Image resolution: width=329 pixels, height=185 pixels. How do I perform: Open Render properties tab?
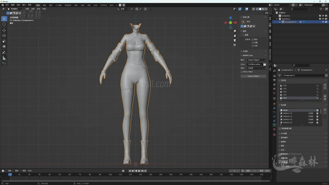pyautogui.click(x=274, y=76)
